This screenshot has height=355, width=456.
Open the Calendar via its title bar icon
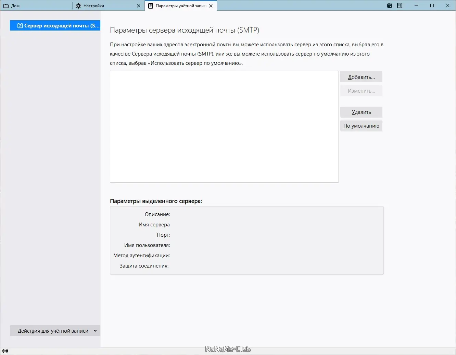pos(389,5)
